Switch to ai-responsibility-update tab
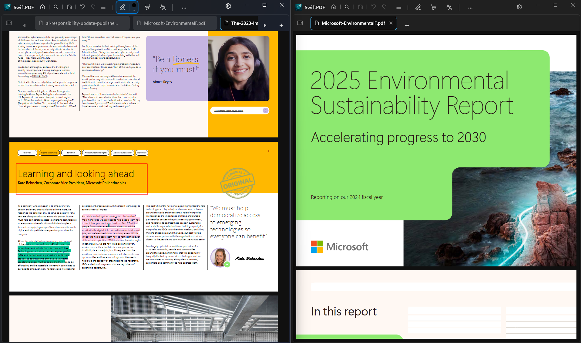The width and height of the screenshot is (581, 343). click(82, 23)
